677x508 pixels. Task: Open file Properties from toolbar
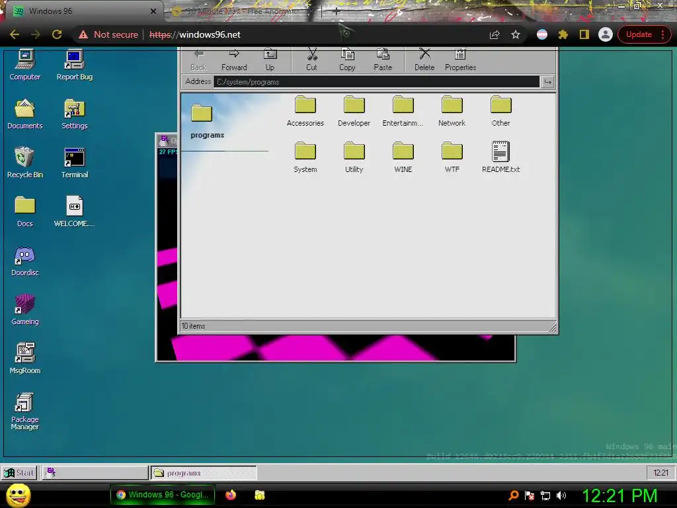click(x=460, y=60)
